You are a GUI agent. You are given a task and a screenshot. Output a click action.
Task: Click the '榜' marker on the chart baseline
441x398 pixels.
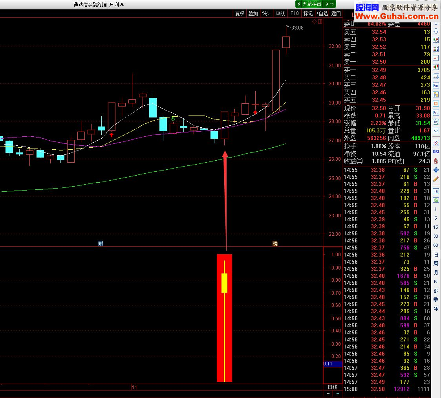[x=275, y=244]
